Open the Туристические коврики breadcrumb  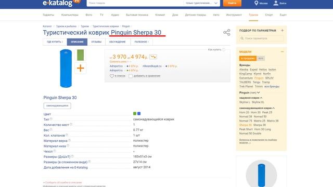106,26
